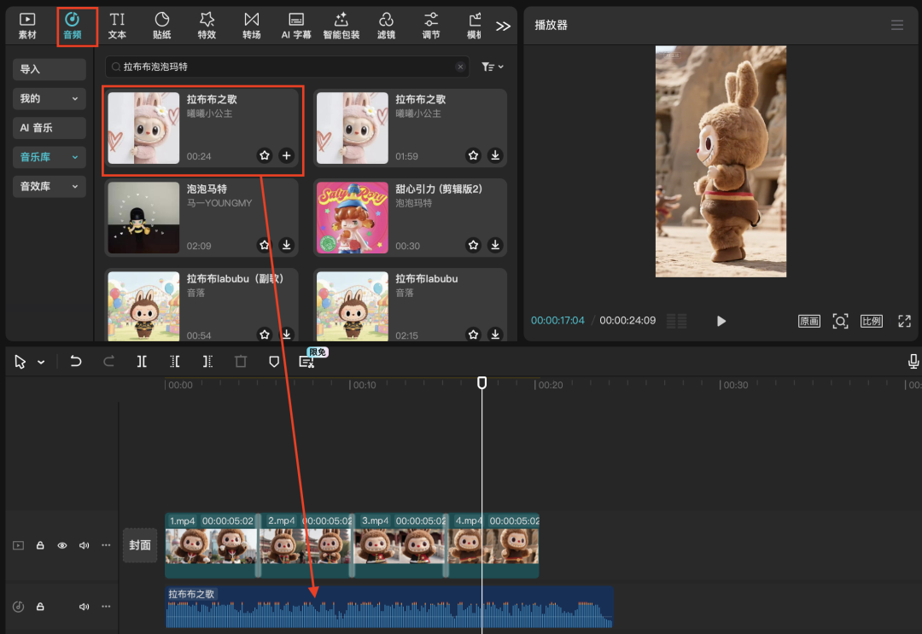The image size is (922, 634).
Task: Favorite the 泡泡马特 song with star icon
Action: (265, 245)
